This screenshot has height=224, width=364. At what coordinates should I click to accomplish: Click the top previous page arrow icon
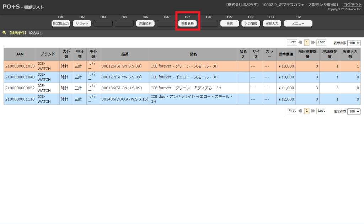point(300,42)
